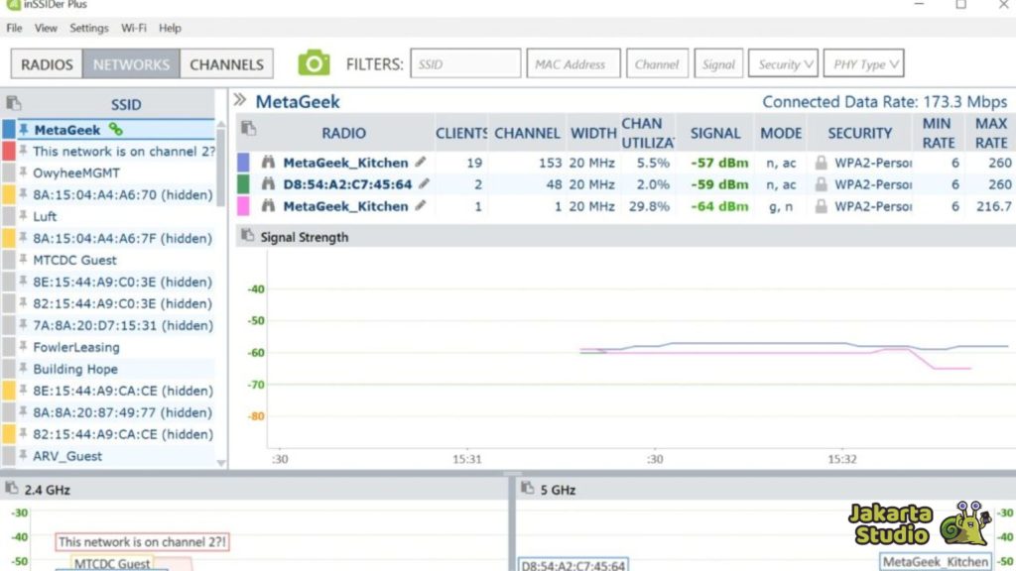1016x571 pixels.
Task: Click the Channel filter field
Action: [x=657, y=63]
